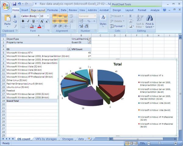This screenshot has width=183, height=146.
Task: Center text horizontally
Action: pyautogui.click(x=60, y=21)
